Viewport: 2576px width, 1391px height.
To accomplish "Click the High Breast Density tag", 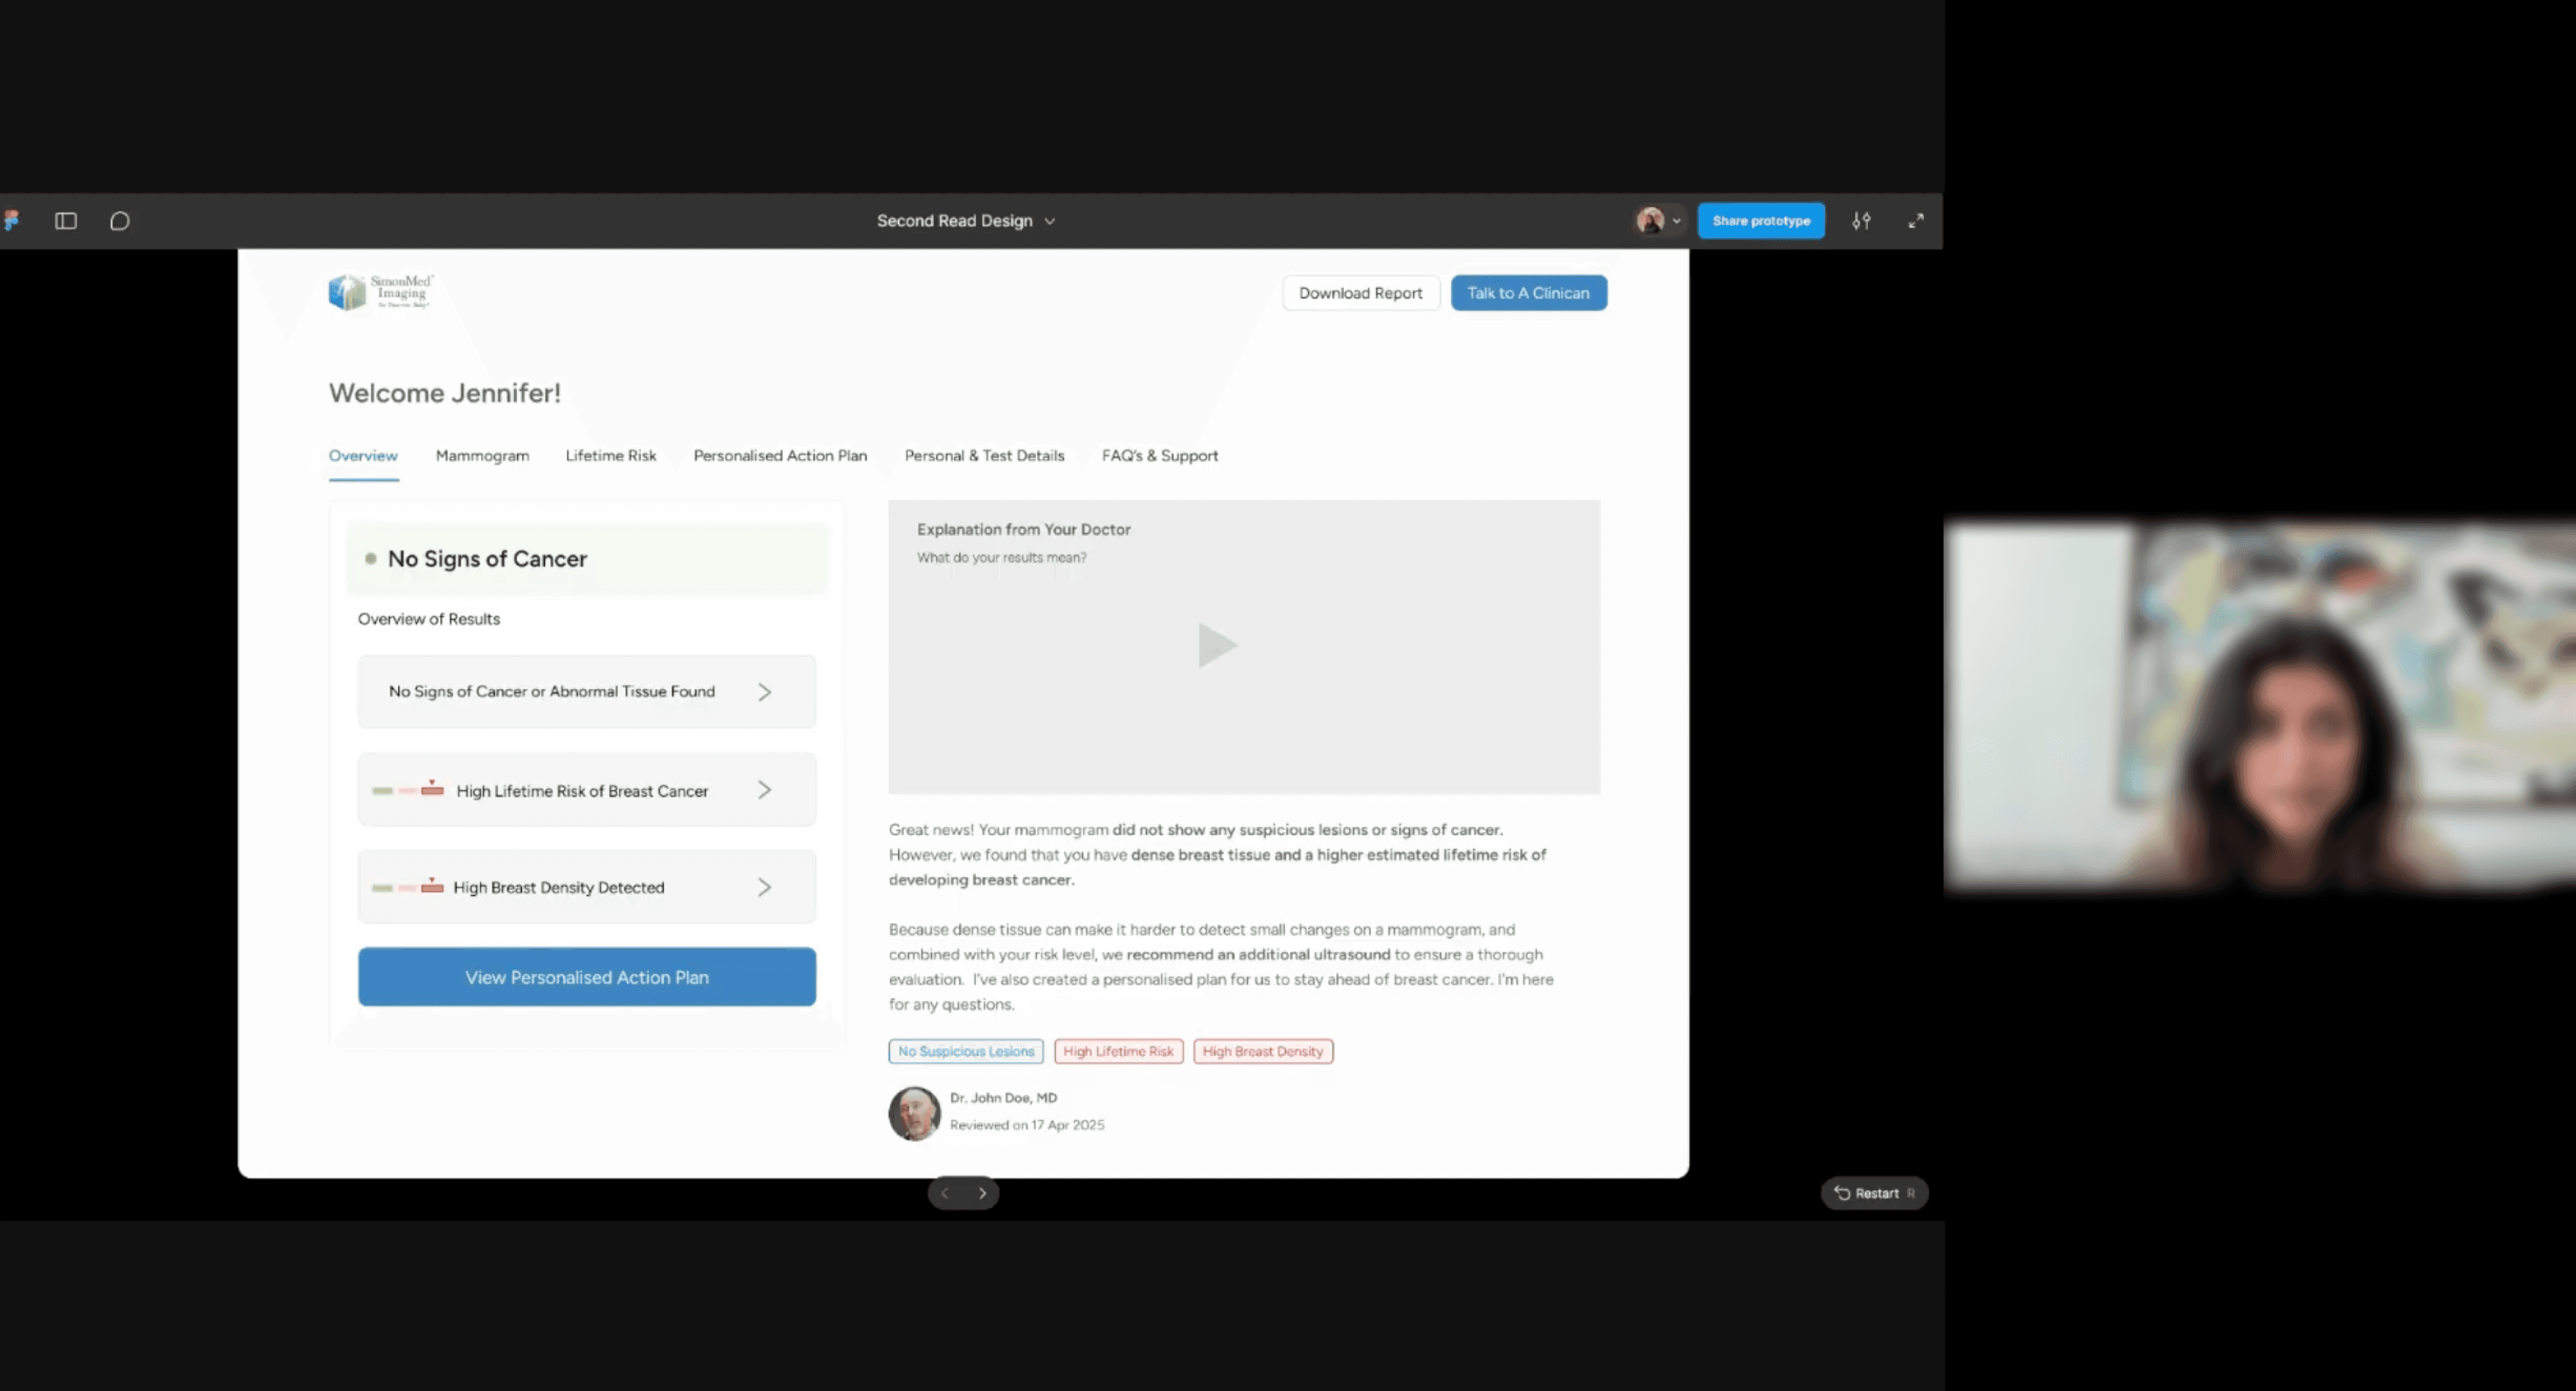I will pos(1262,1051).
